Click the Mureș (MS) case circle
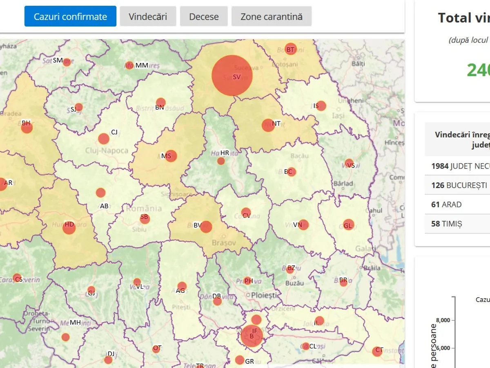This screenshot has width=490, height=368. pos(171,156)
